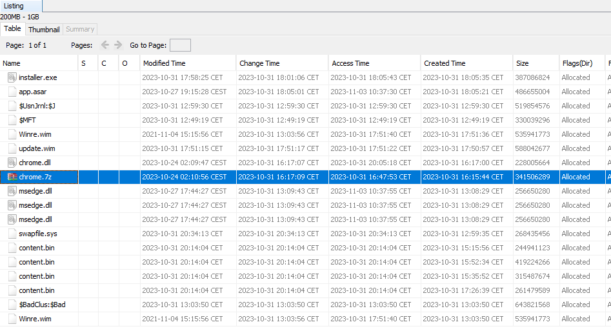Go to previous page with left arrow
611x331 pixels.
click(105, 45)
